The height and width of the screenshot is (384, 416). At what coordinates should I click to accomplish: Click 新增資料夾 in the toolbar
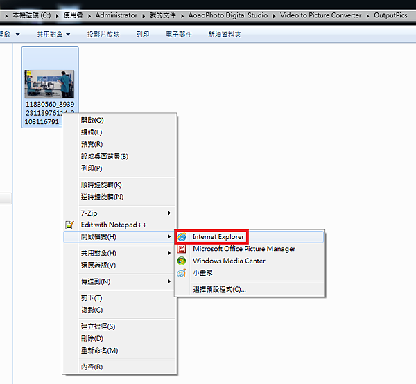[225, 35]
